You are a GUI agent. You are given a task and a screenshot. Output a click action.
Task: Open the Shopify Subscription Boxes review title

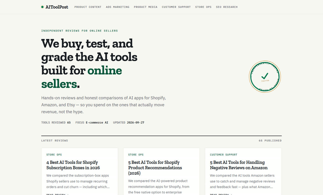pos(73,165)
